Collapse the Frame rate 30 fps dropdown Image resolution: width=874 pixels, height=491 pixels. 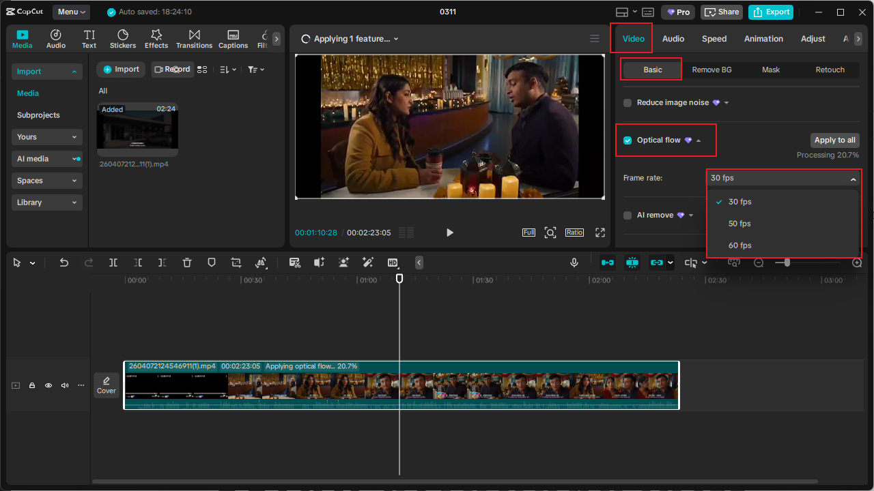pyautogui.click(x=784, y=178)
